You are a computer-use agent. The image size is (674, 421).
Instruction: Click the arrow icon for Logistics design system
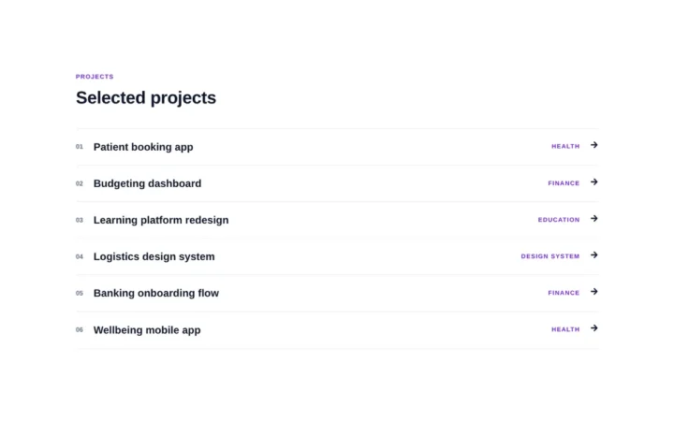pyautogui.click(x=594, y=255)
